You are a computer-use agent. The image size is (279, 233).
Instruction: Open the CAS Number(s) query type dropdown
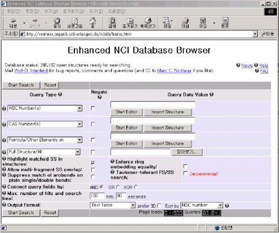click(x=45, y=124)
